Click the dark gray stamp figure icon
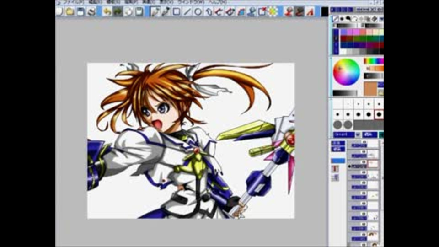Image resolution: width=439 pixels, height=247 pixels. click(299, 11)
